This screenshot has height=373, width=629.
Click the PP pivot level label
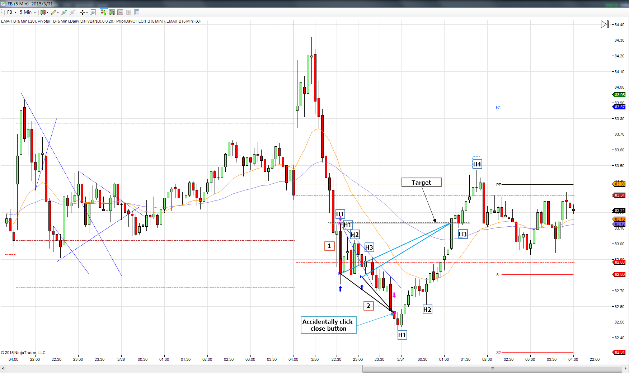(x=498, y=185)
